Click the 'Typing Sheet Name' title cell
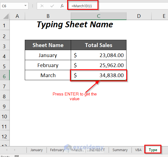168x157 pixels. [75, 24]
